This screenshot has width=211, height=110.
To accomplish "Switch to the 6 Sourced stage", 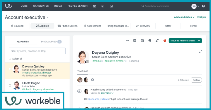I will [17, 26].
